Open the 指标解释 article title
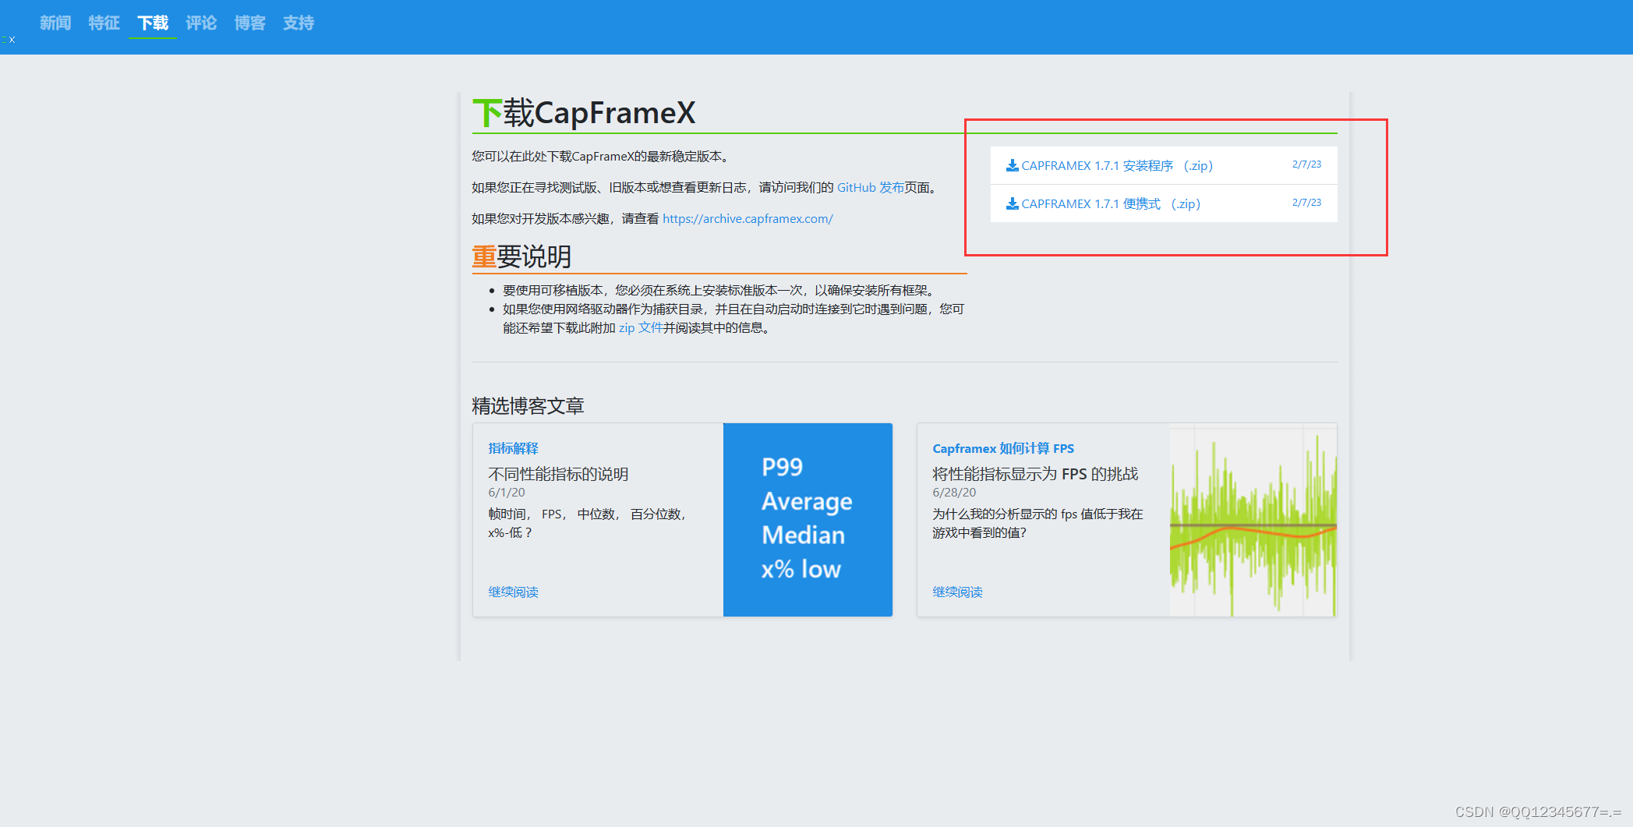This screenshot has height=827, width=1633. [513, 448]
